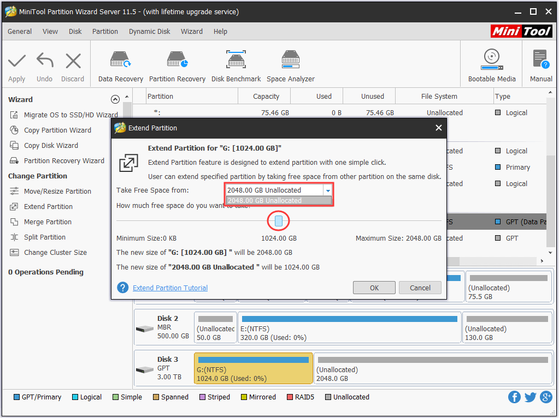Click the GPT/Primary legend color swatch
Image resolution: width=559 pixels, height=418 pixels.
(16, 397)
